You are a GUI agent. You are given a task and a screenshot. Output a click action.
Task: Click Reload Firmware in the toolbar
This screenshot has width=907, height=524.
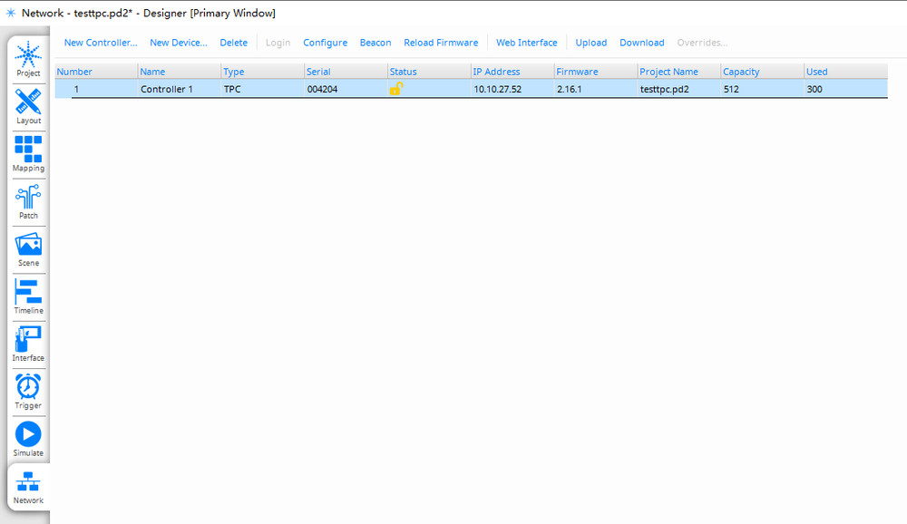[441, 43]
